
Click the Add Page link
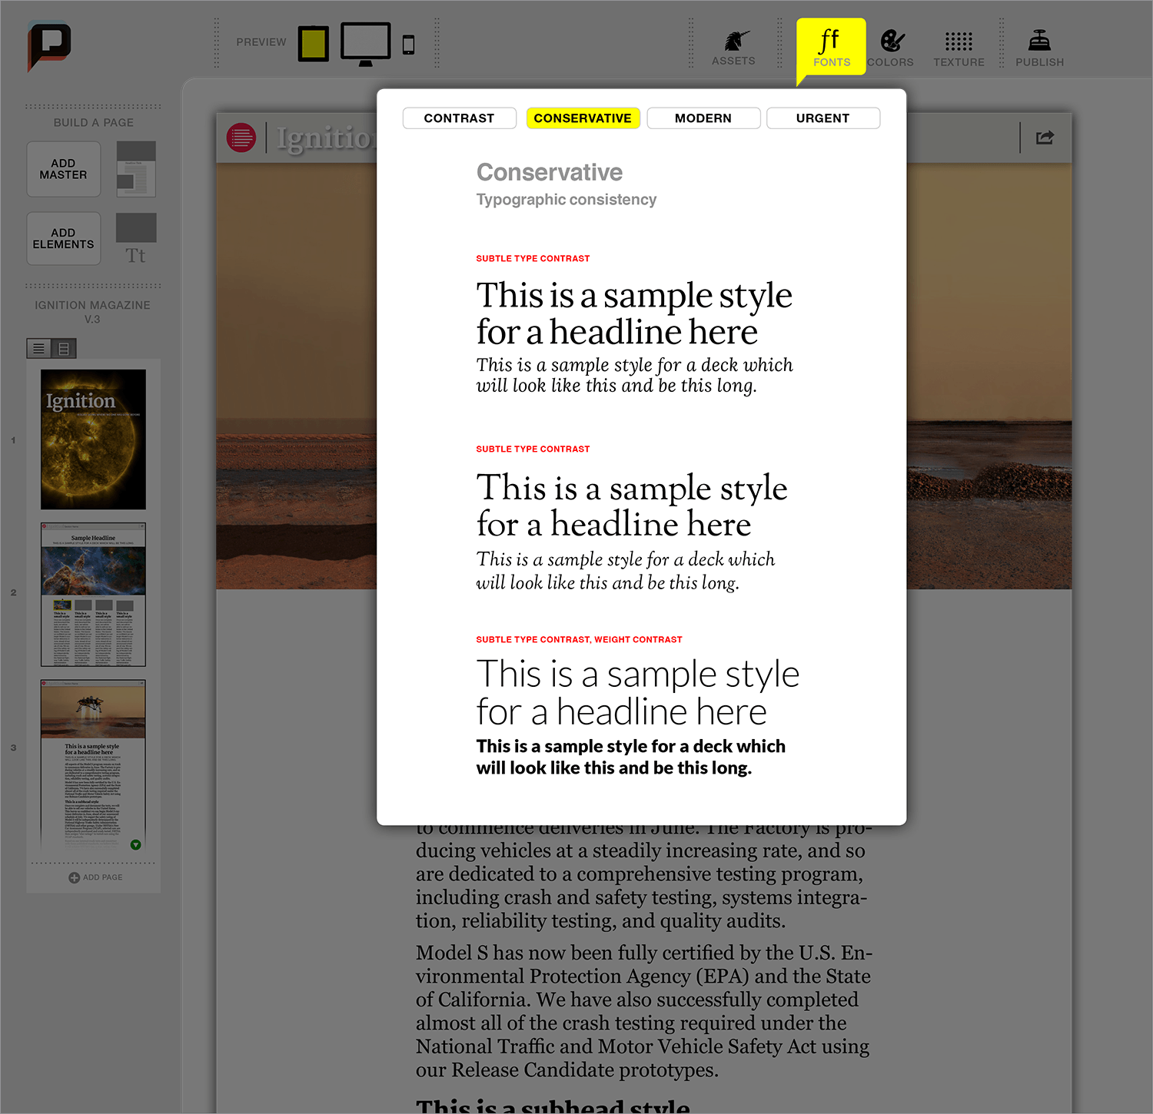(95, 877)
